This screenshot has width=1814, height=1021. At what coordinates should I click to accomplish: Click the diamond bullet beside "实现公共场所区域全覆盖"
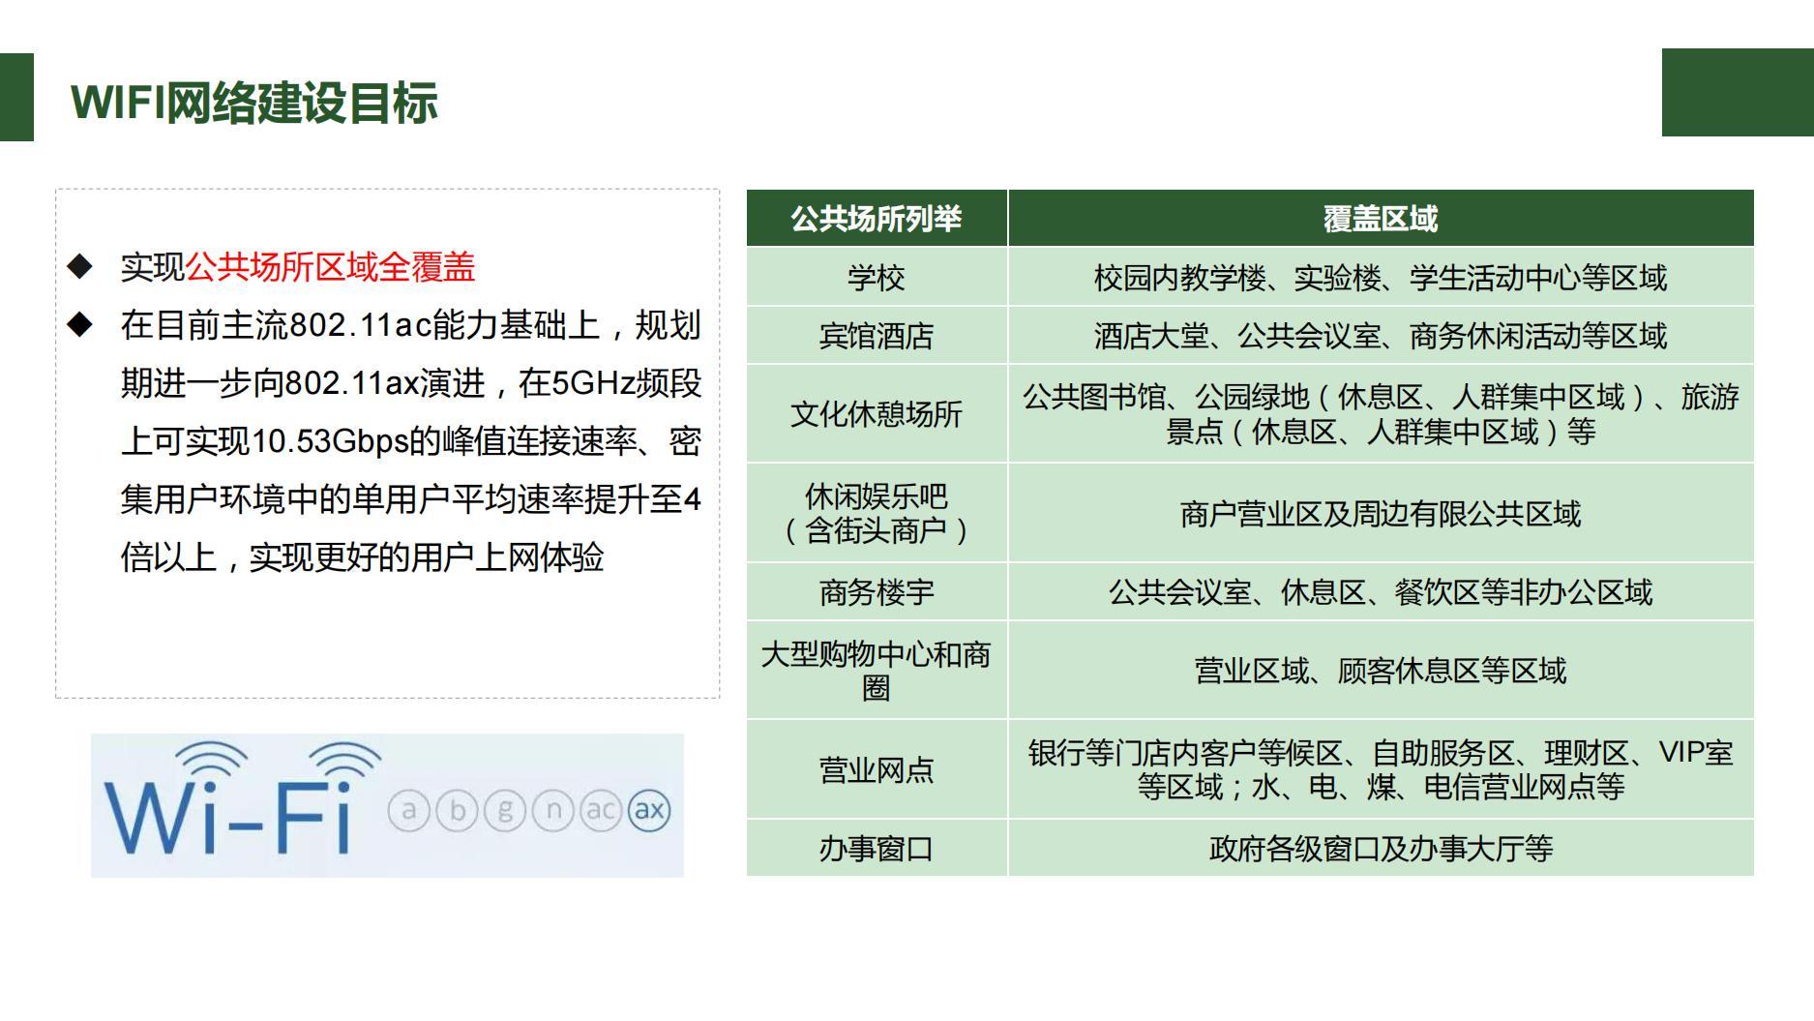pos(80,266)
